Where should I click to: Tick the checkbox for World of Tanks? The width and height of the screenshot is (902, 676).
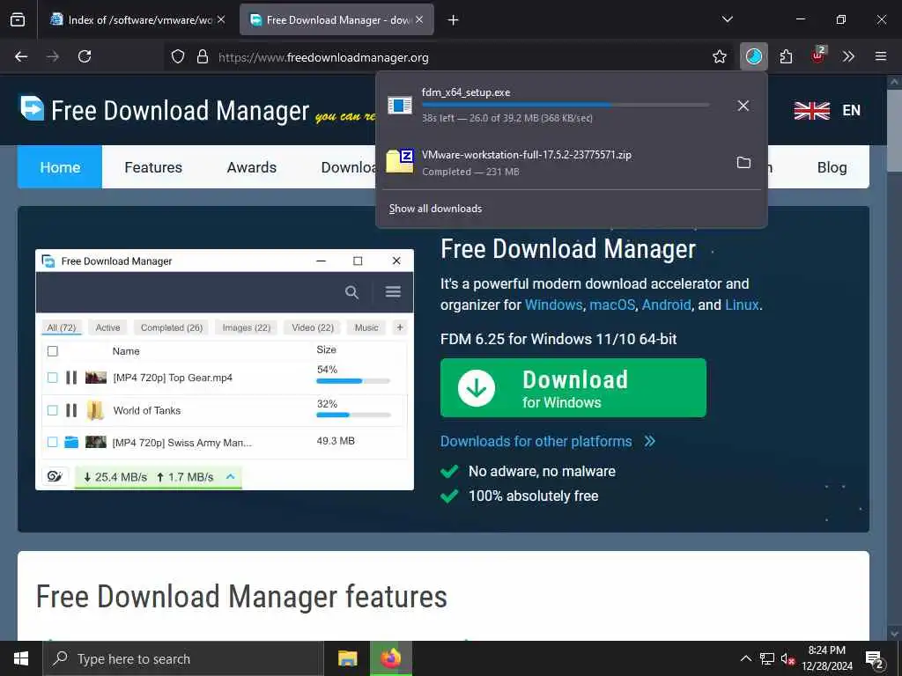point(52,410)
